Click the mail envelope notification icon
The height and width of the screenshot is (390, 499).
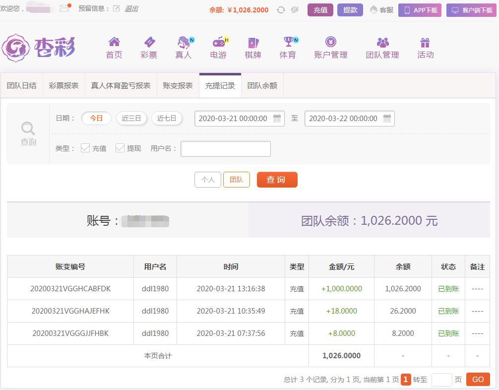click(64, 8)
